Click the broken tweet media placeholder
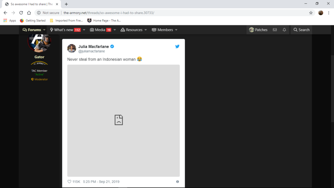The height and width of the screenshot is (188, 334). 123,120
